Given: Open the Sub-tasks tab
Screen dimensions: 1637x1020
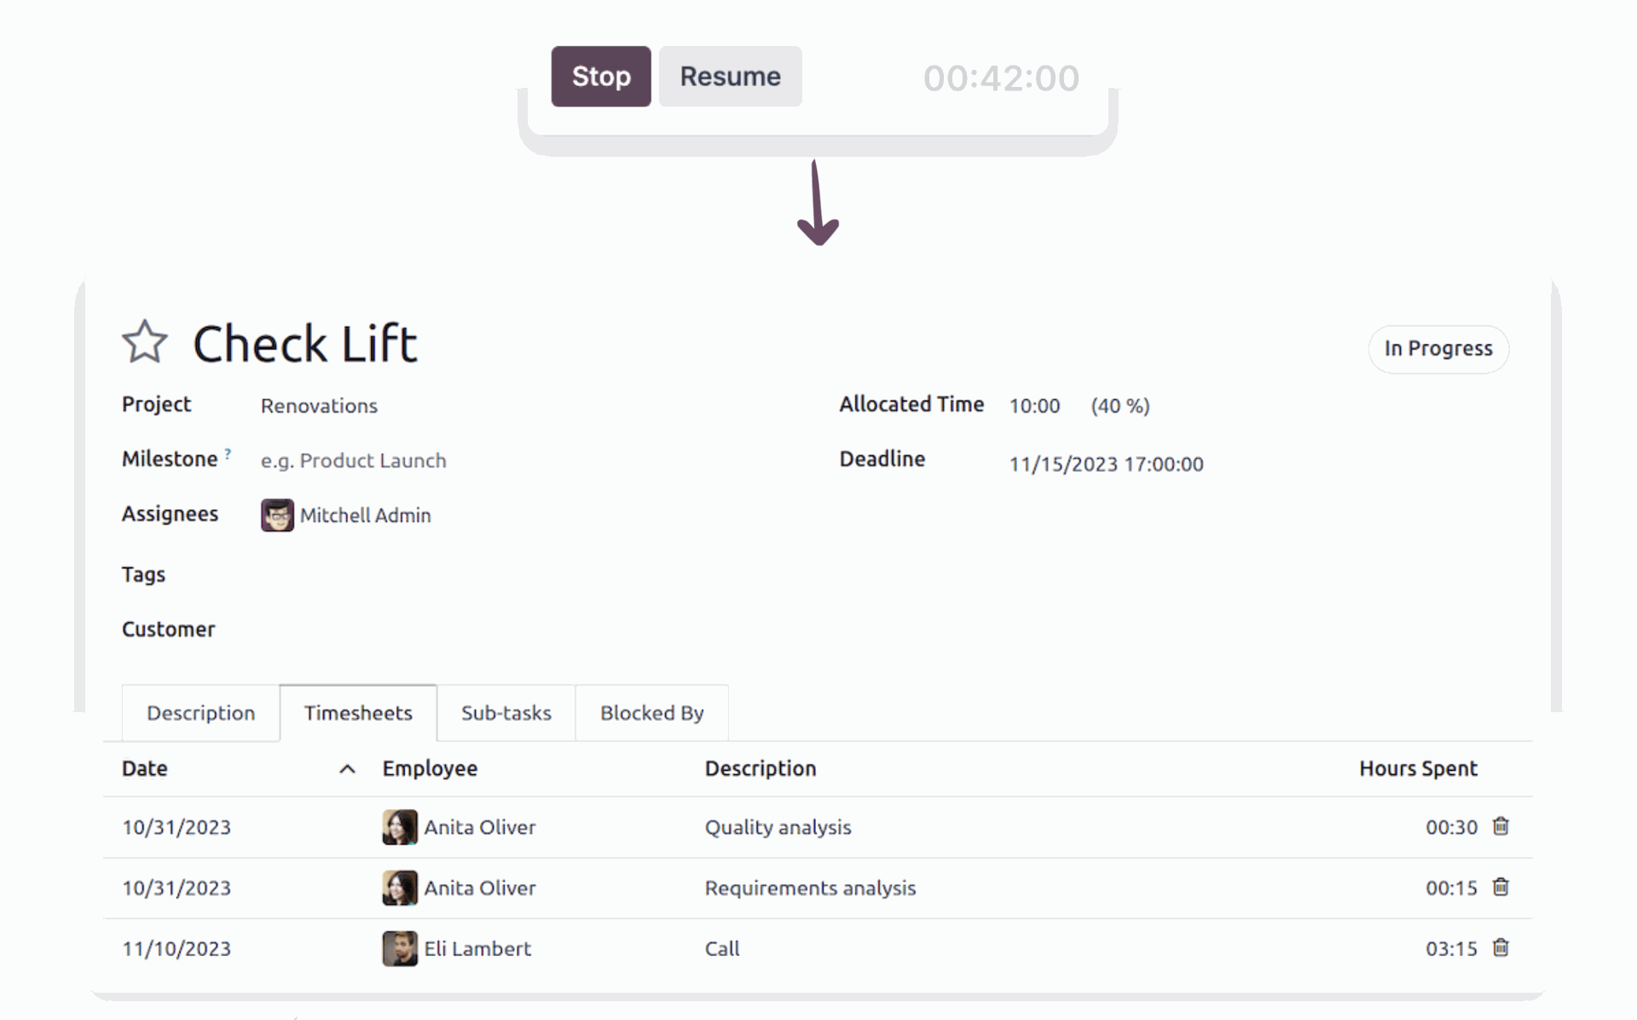Looking at the screenshot, I should 506,713.
